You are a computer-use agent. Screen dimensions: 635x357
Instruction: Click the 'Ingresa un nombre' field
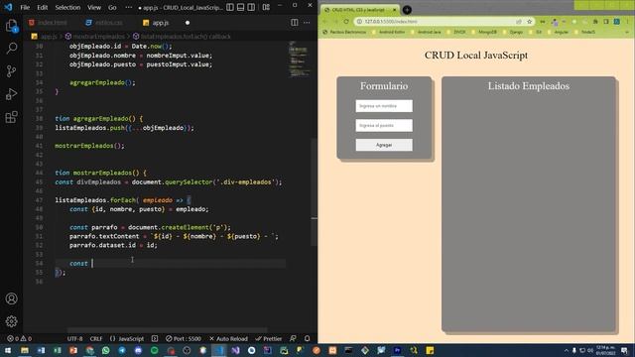(x=384, y=106)
